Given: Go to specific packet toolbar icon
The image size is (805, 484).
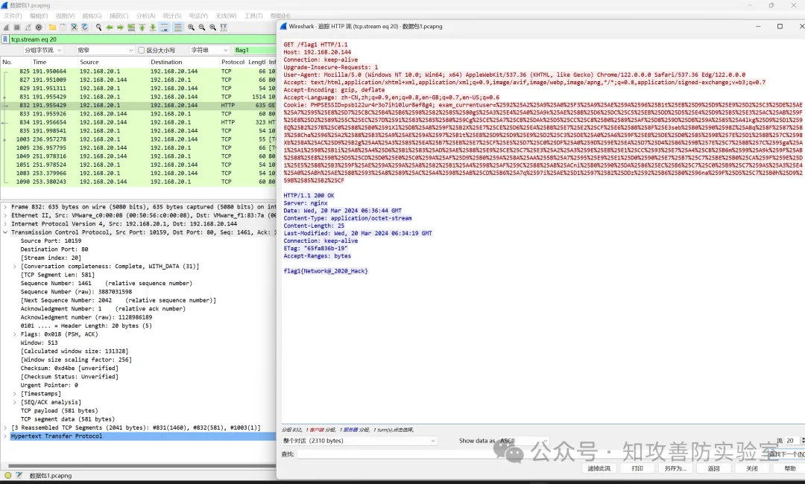Looking at the screenshot, I should click(x=131, y=27).
